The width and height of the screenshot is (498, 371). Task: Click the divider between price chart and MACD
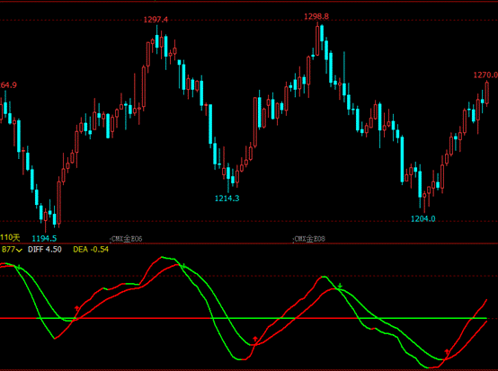(x=249, y=243)
